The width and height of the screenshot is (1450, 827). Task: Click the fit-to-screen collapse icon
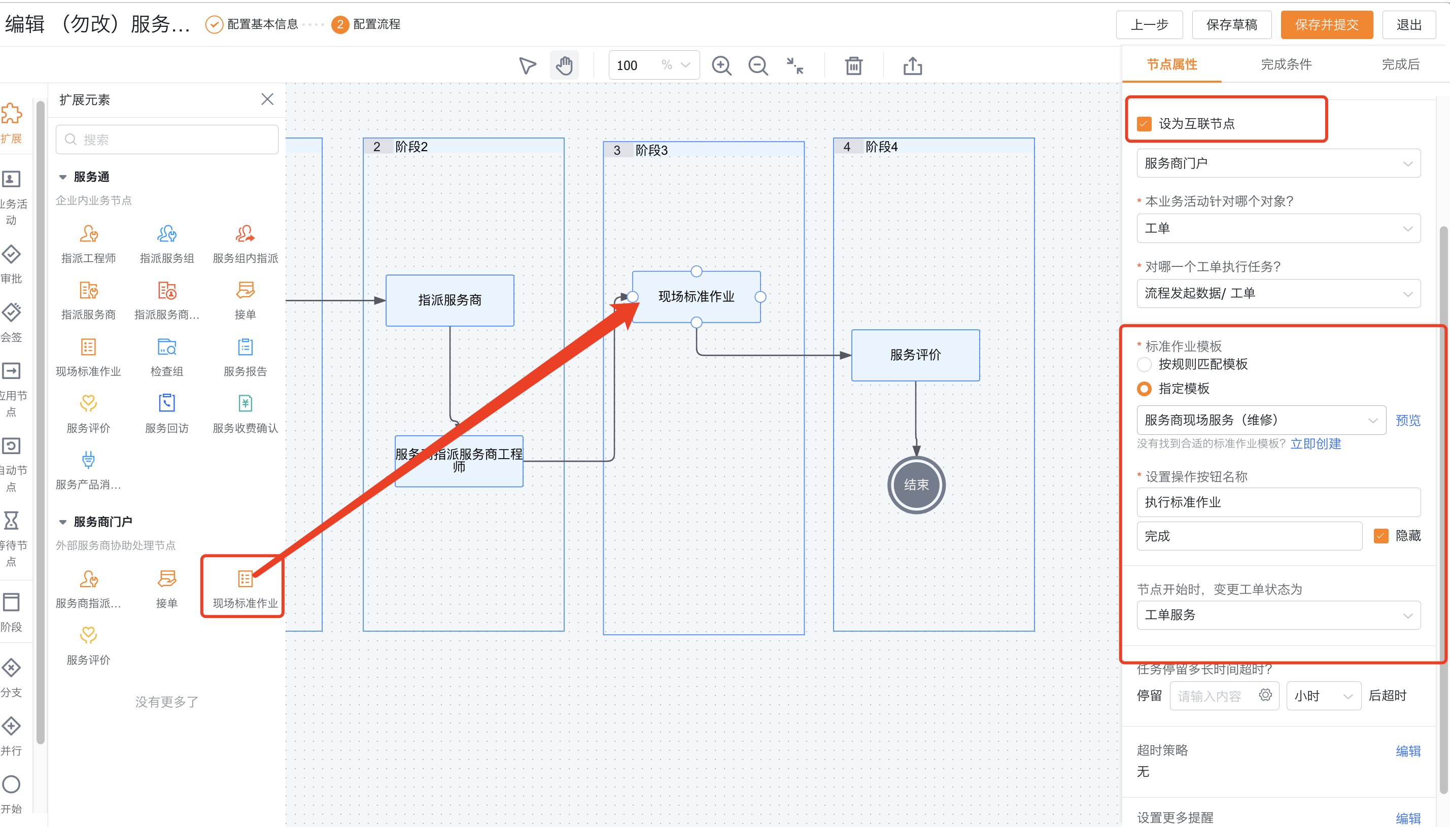coord(795,65)
